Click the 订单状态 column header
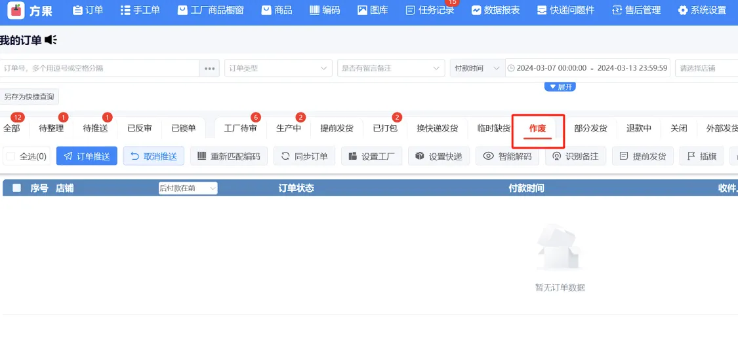The height and width of the screenshot is (343, 738). point(296,189)
